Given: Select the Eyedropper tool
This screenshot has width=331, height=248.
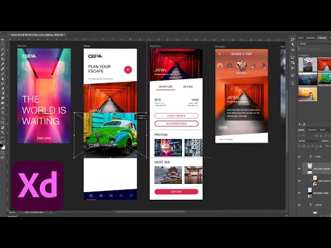Looking at the screenshot, I should 3,64.
